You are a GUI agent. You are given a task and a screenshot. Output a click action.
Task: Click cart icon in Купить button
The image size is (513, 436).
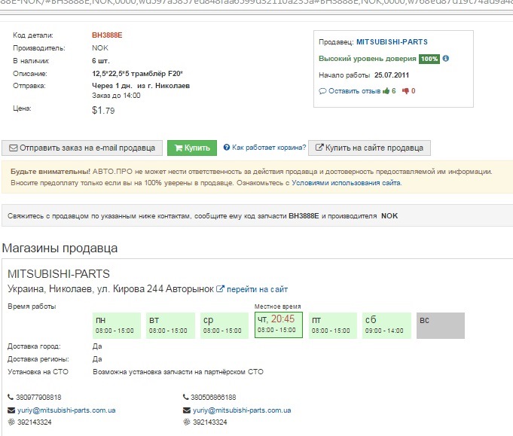click(179, 148)
